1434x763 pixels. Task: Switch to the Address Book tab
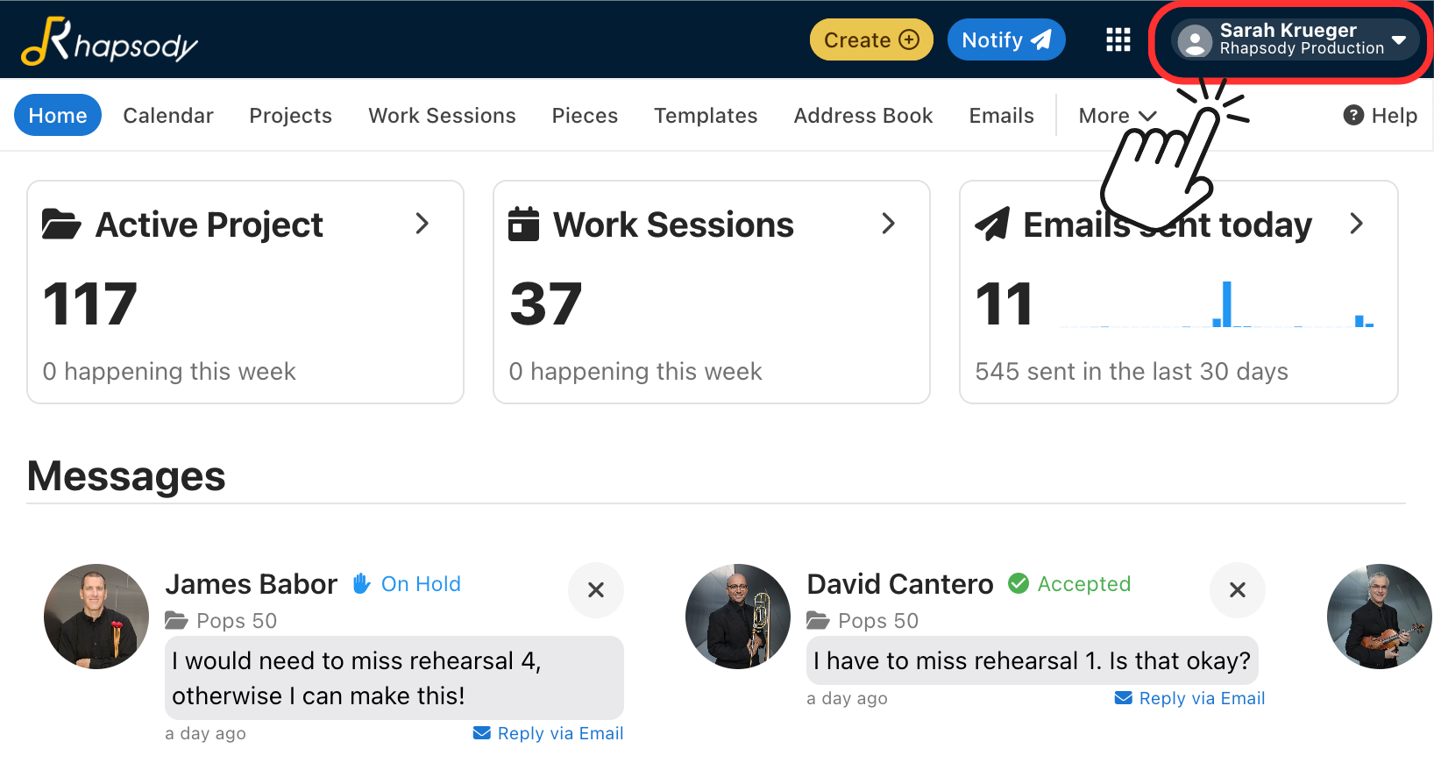point(863,116)
